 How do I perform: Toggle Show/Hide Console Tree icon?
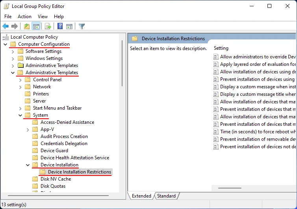[36, 26]
